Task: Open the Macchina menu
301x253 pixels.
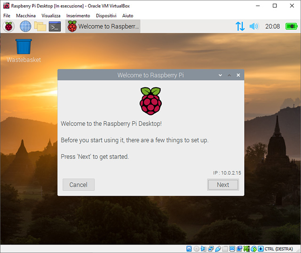Action: click(x=25, y=16)
